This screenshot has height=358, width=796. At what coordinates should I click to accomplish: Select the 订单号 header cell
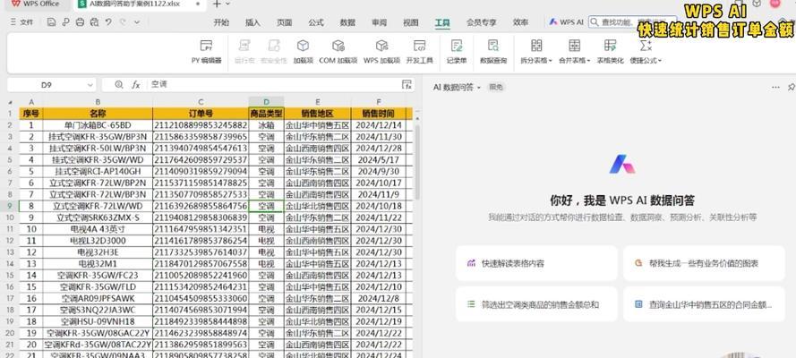click(201, 113)
